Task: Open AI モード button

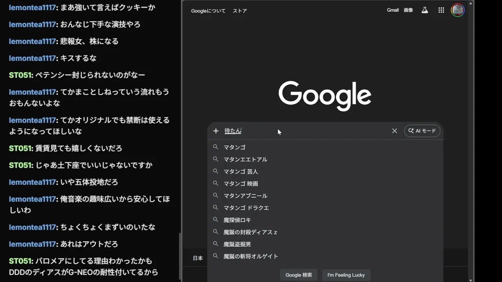Action: 422,131
